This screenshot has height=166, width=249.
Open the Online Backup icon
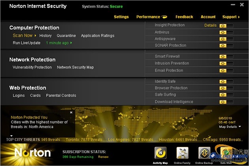204,153
